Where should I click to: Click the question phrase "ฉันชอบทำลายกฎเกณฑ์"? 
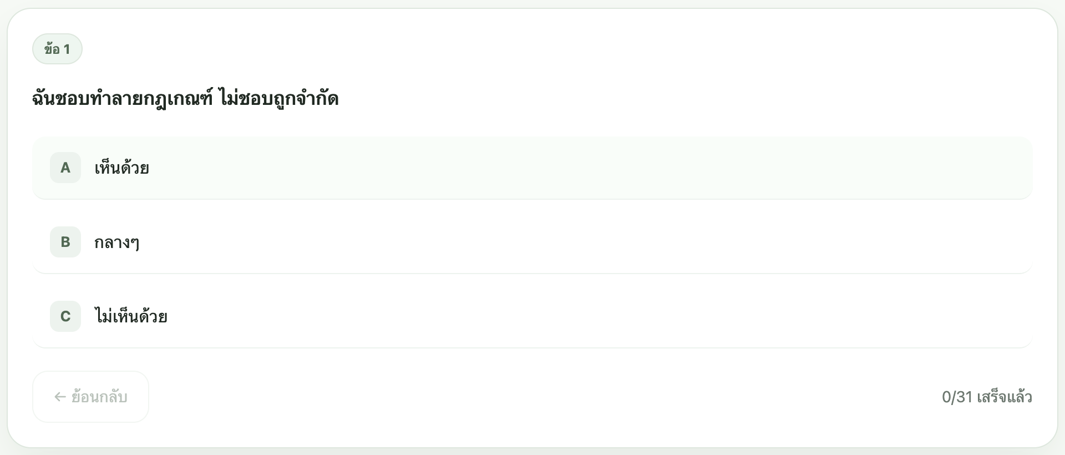(122, 99)
